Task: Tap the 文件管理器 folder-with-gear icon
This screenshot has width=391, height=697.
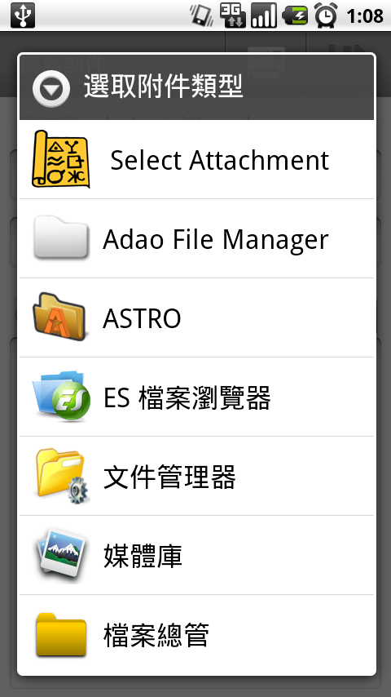Action: tap(62, 476)
